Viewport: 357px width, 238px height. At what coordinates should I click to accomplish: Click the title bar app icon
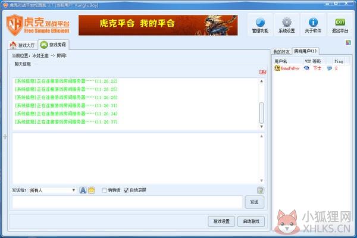point(5,5)
